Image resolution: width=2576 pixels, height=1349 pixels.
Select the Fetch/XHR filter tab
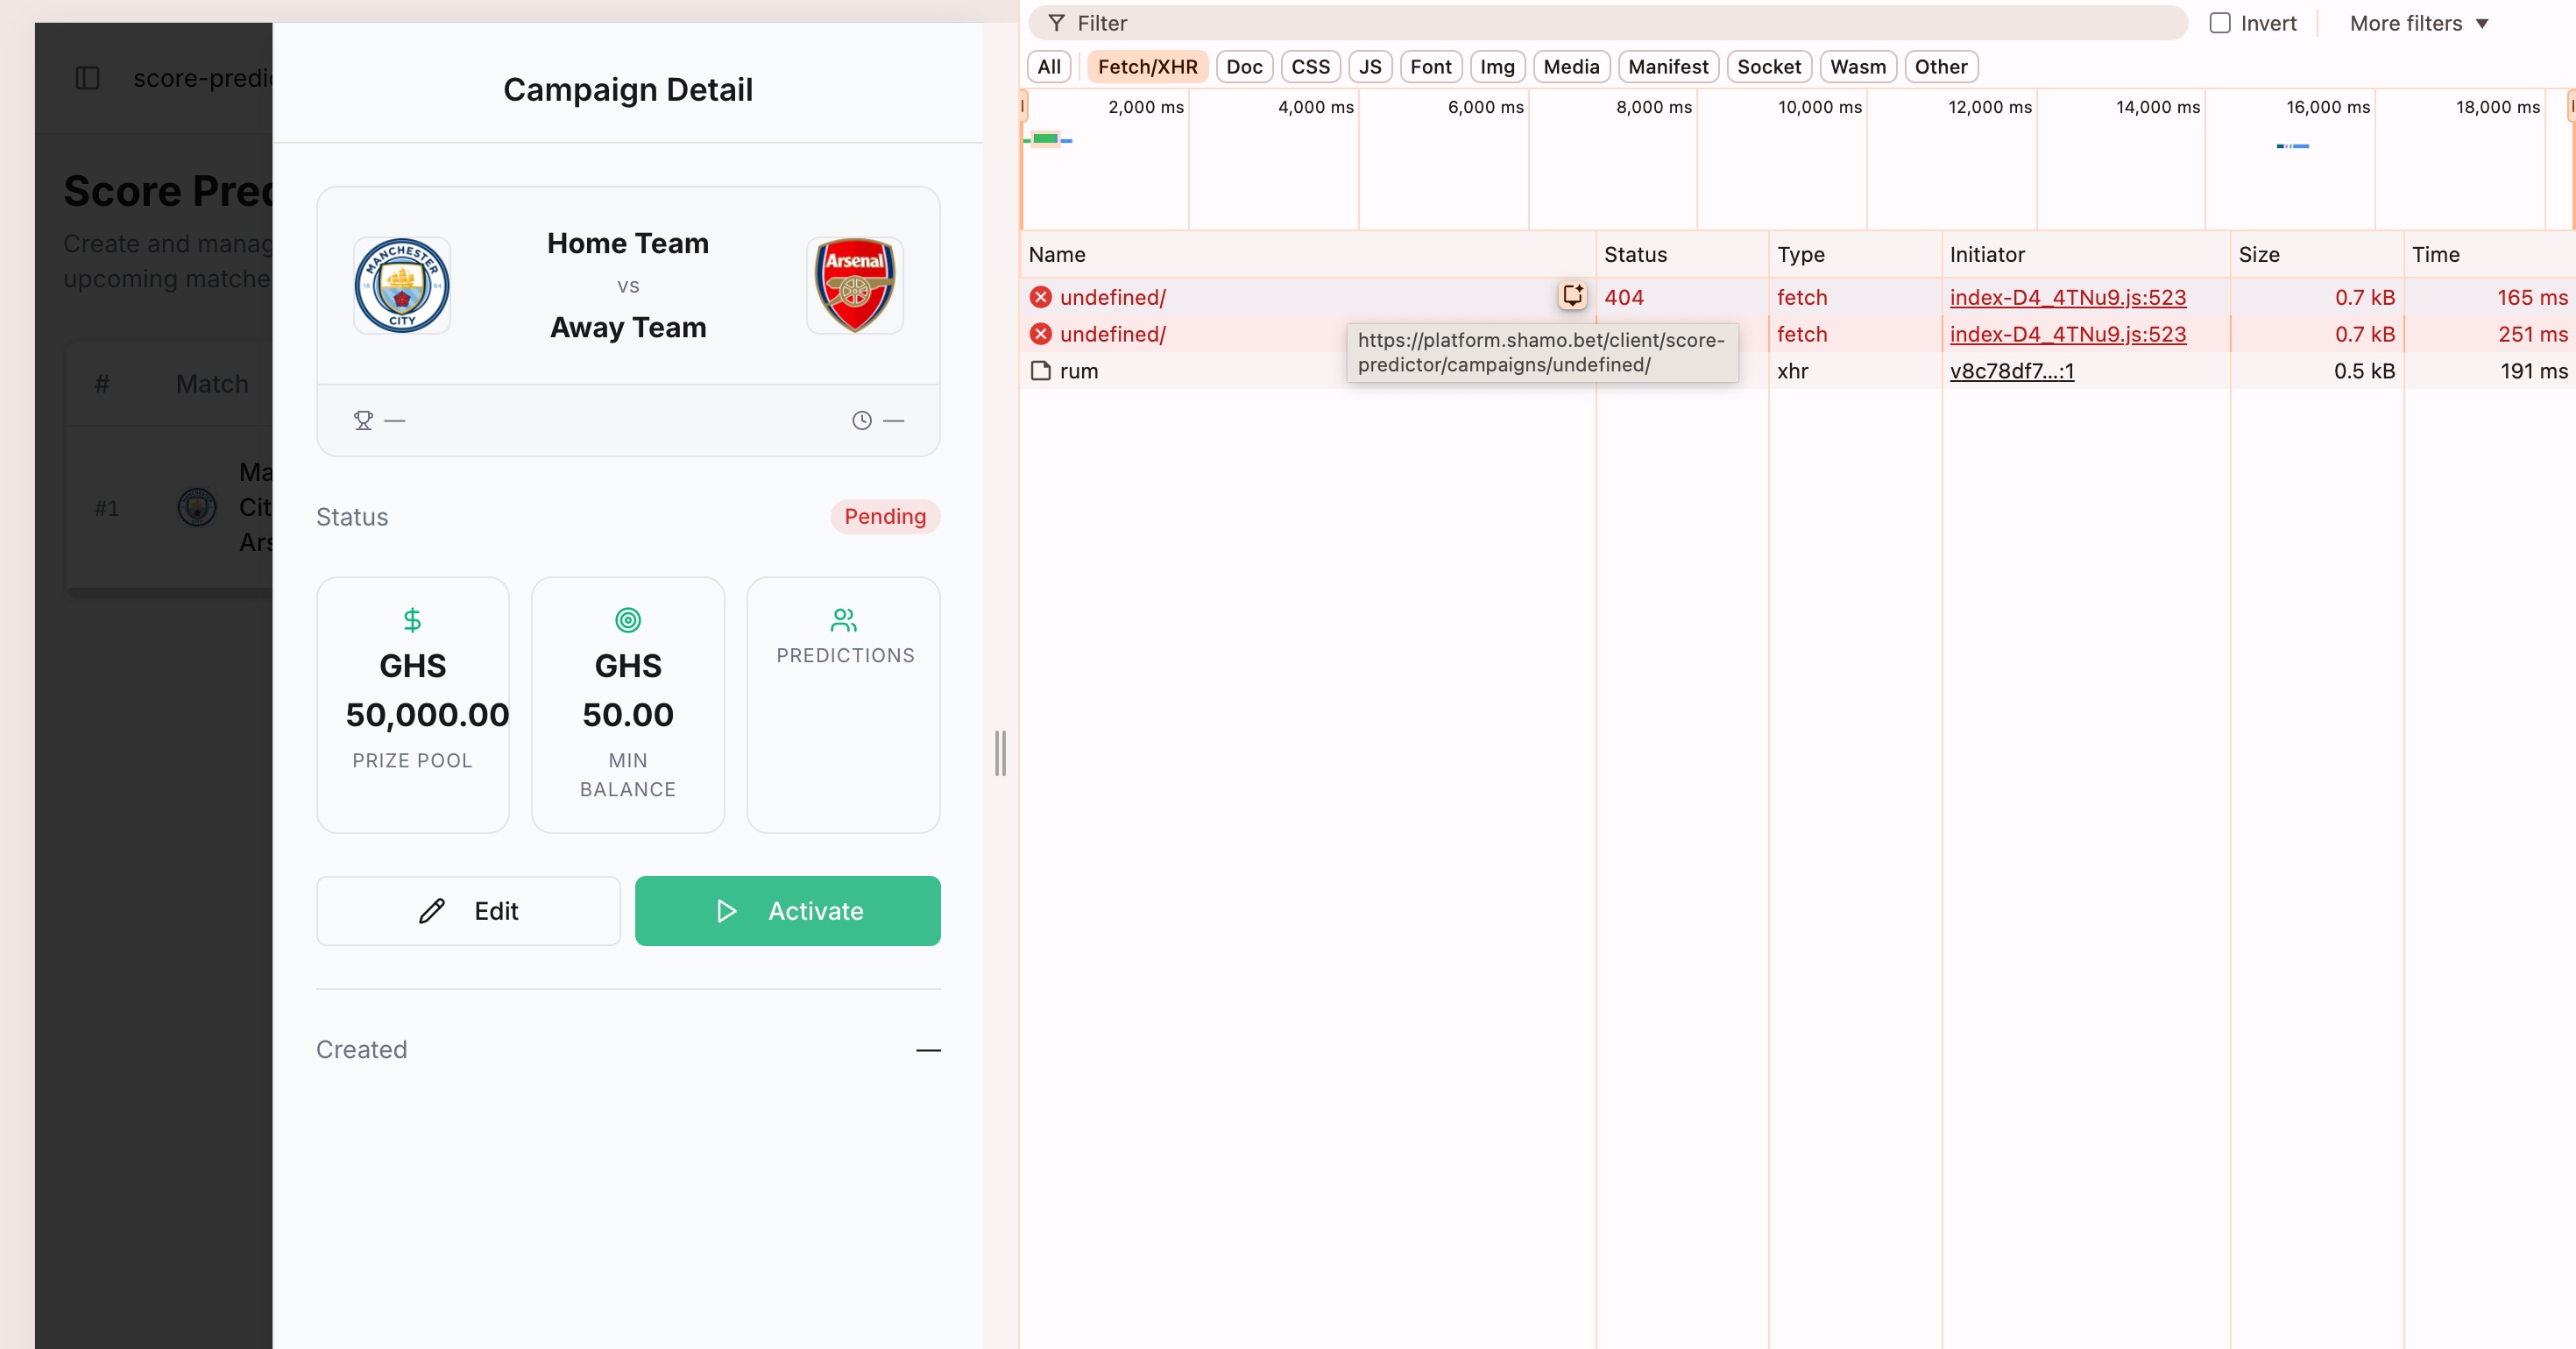tap(1147, 67)
